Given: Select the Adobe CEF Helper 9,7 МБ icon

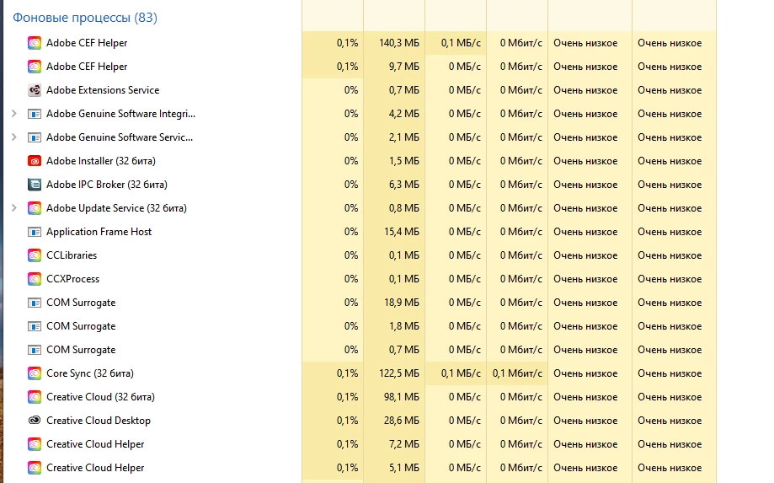Looking at the screenshot, I should point(34,67).
